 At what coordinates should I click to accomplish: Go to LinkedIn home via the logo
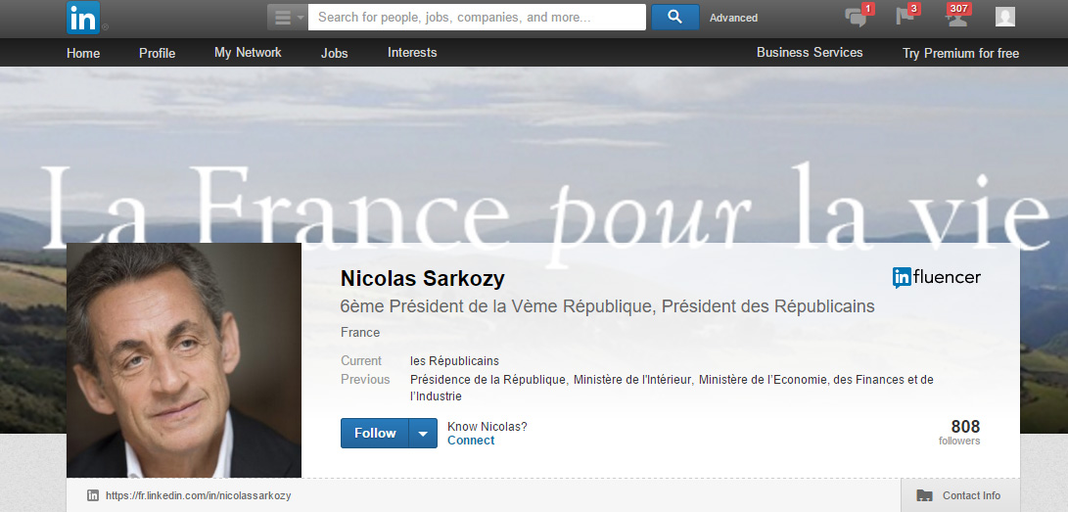(83, 18)
